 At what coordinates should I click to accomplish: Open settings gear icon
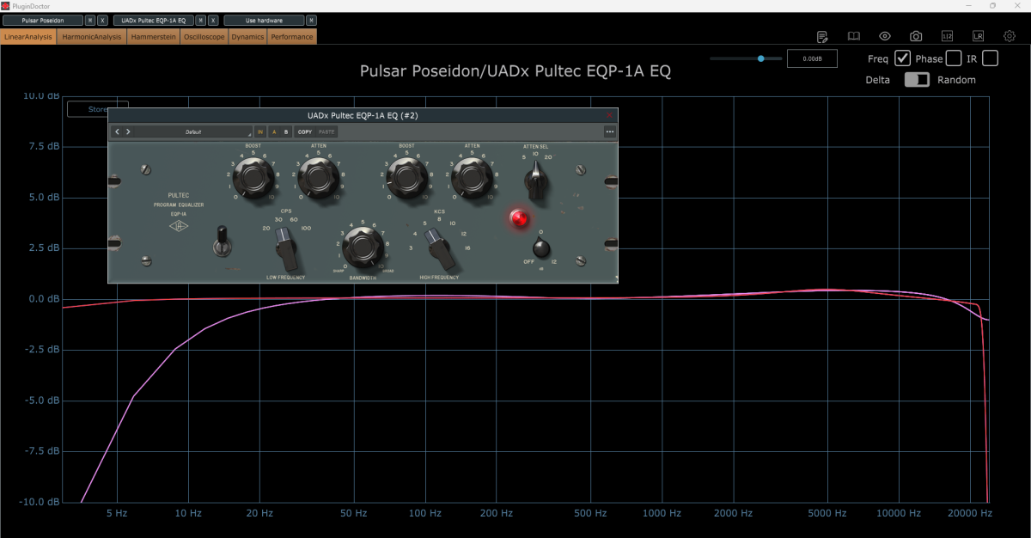coord(1010,36)
